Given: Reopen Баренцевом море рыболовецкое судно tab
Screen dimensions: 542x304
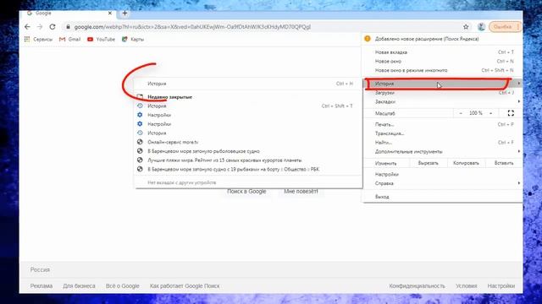Looking at the screenshot, I should pyautogui.click(x=248, y=151).
